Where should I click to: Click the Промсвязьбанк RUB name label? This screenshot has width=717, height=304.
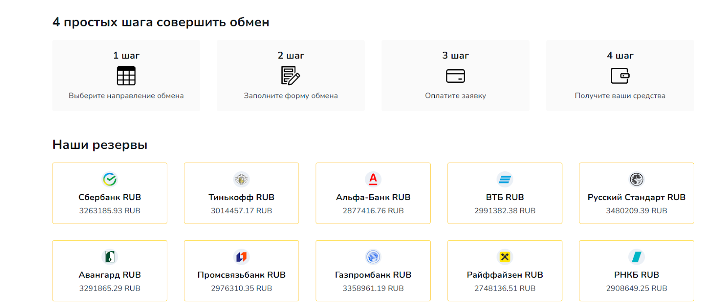242,275
